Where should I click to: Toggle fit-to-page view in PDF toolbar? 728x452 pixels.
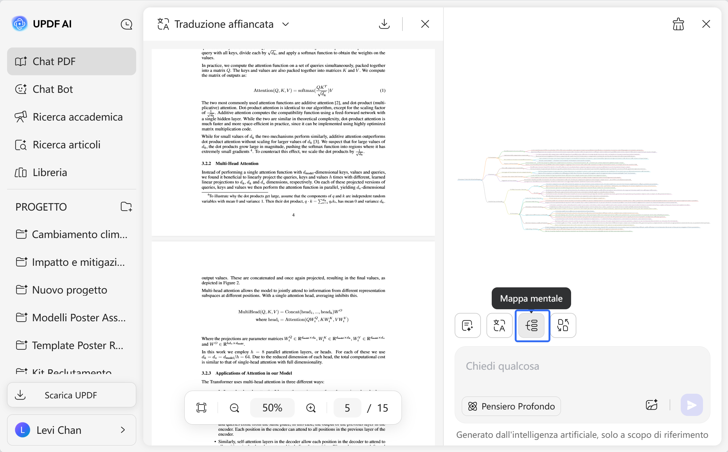pyautogui.click(x=202, y=407)
